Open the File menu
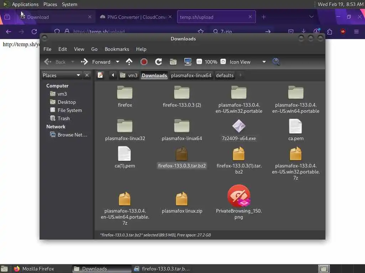Screen dimensions: 365x273 pyautogui.click(x=47, y=49)
